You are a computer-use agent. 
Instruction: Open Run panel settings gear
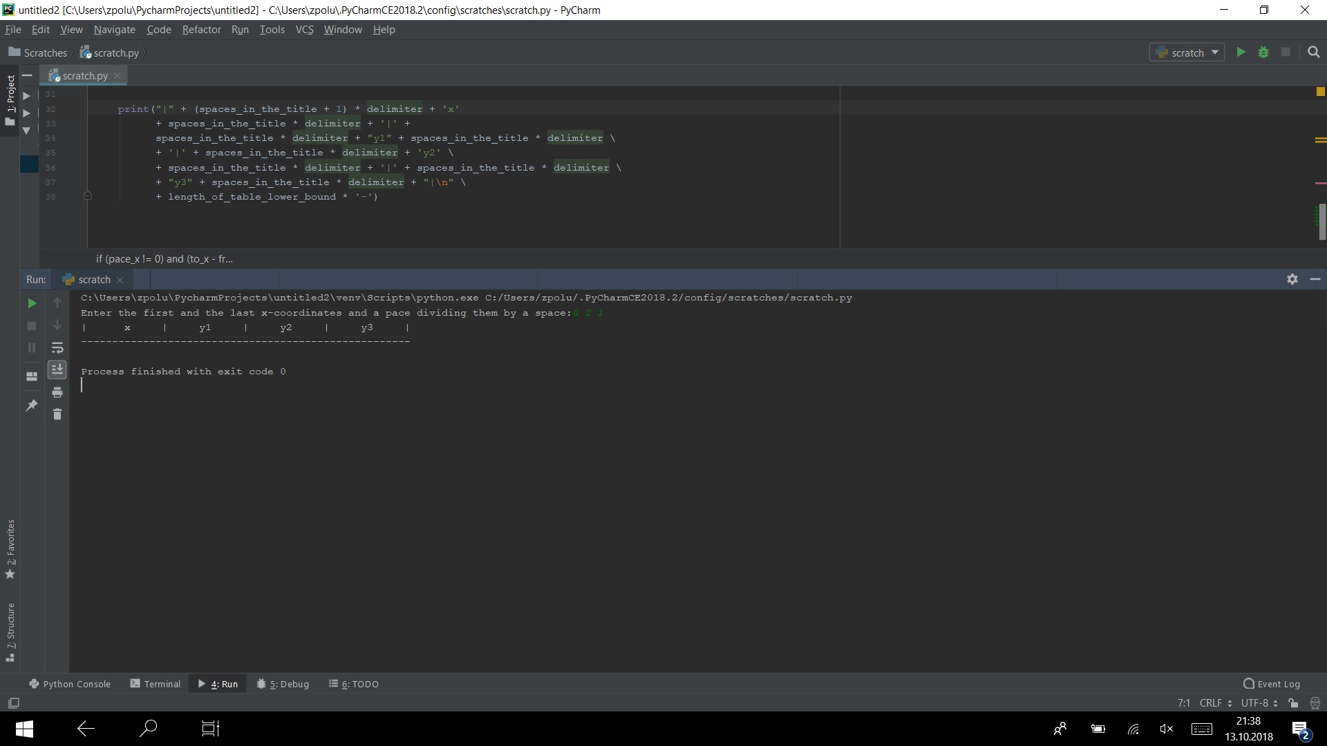(1292, 279)
